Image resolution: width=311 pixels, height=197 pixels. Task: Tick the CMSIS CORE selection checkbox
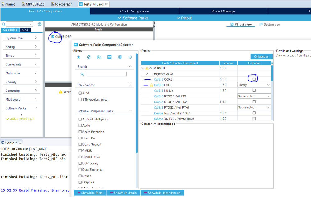254,79
